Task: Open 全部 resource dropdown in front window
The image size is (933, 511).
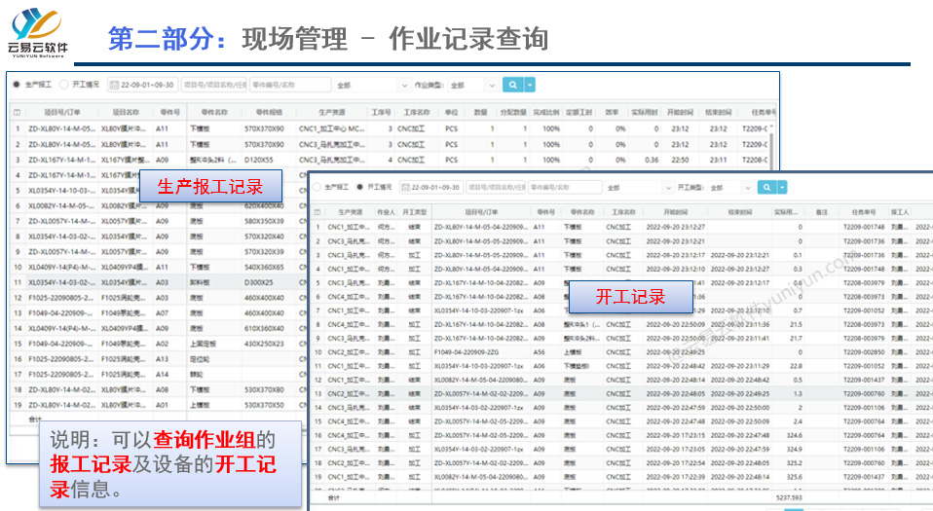Action: click(x=640, y=188)
